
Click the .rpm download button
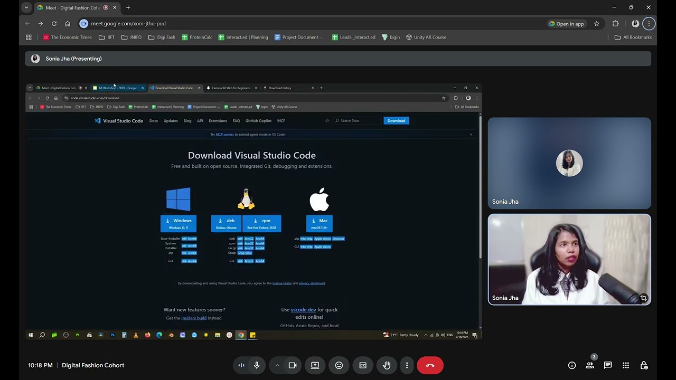pyautogui.click(x=262, y=224)
